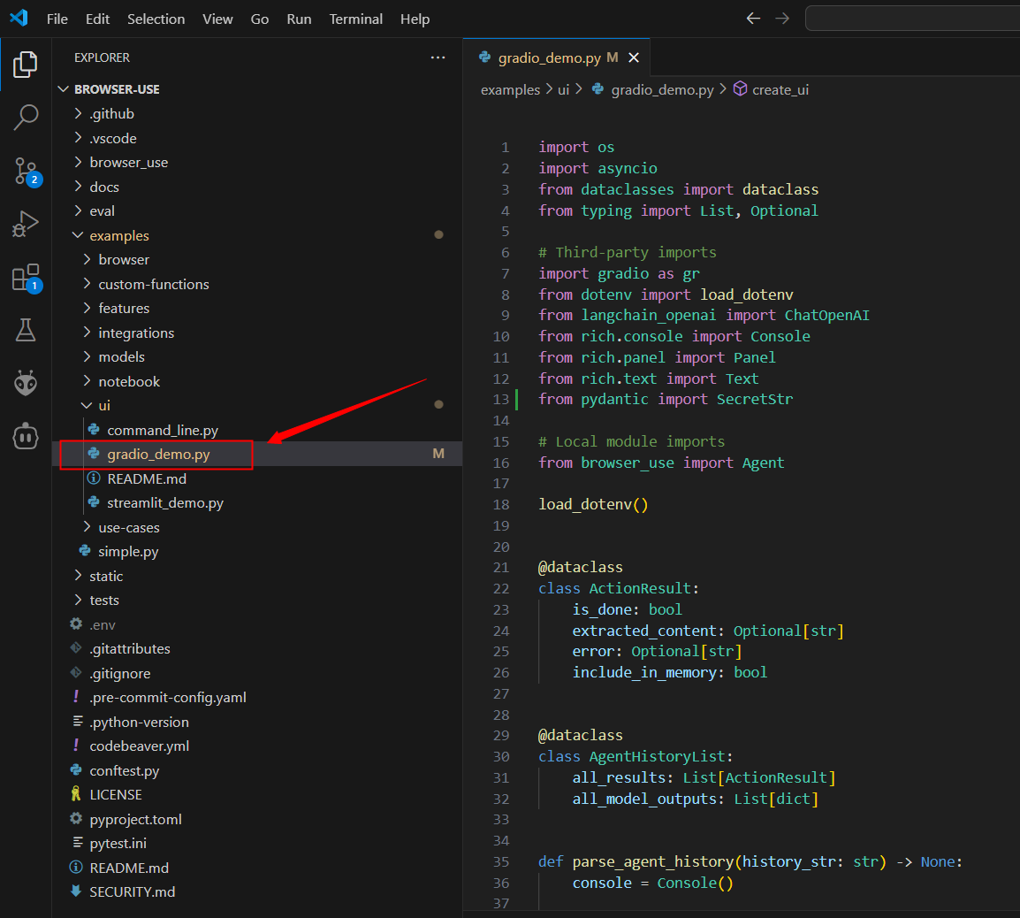Open Extensions view with 1 badge
1020x918 pixels.
tap(27, 278)
